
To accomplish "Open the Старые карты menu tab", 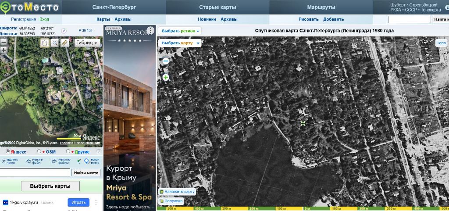I will pos(217,7).
